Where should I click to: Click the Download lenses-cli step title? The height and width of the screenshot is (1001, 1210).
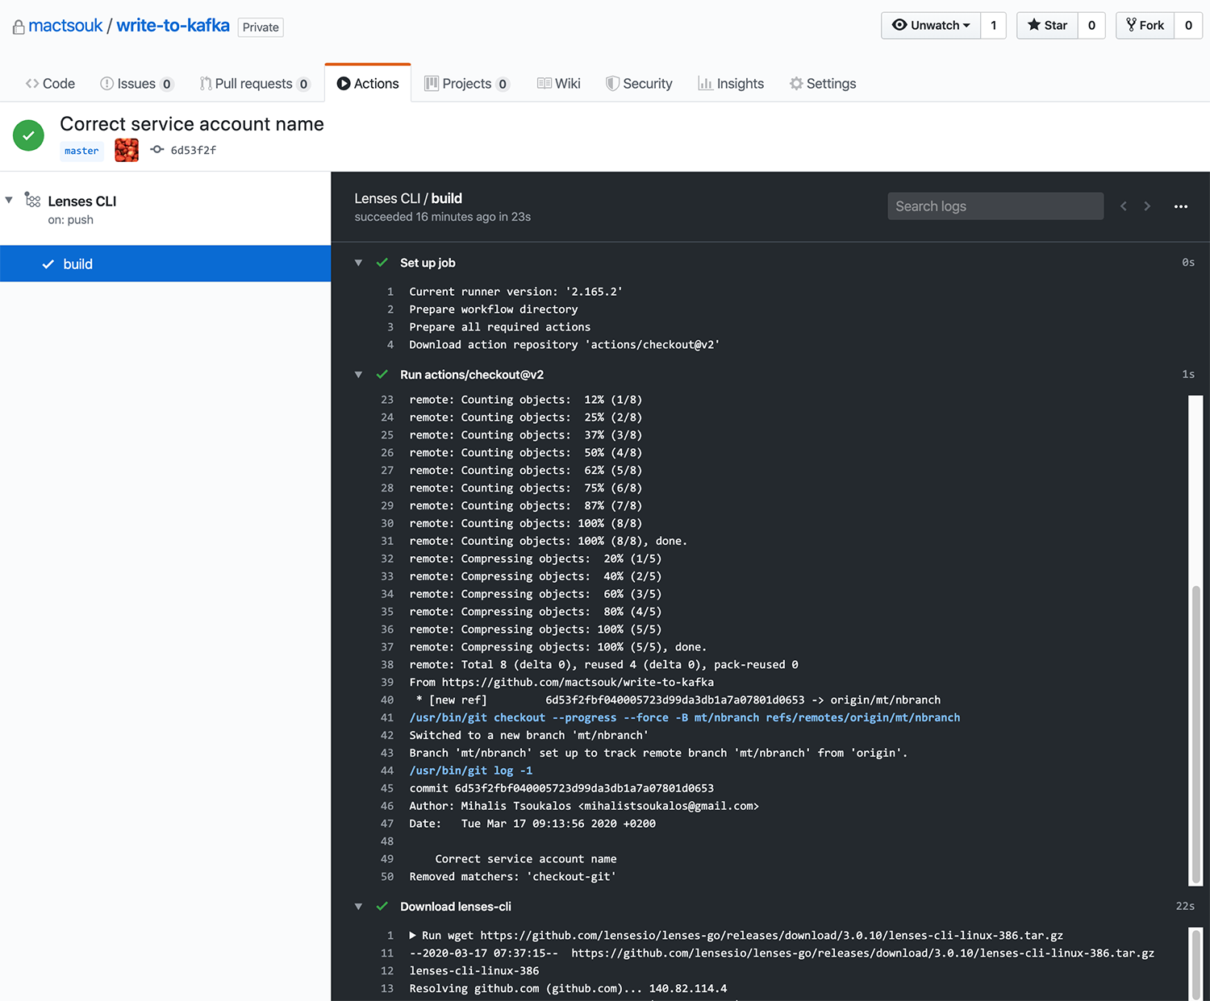456,907
